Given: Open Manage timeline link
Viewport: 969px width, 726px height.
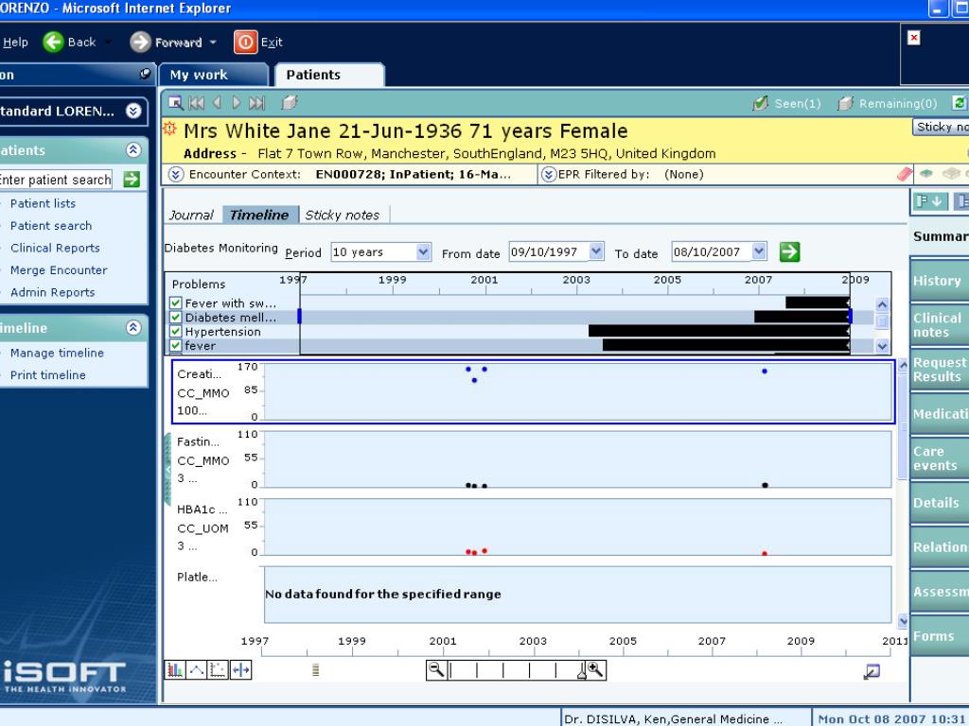Looking at the screenshot, I should pos(57,353).
